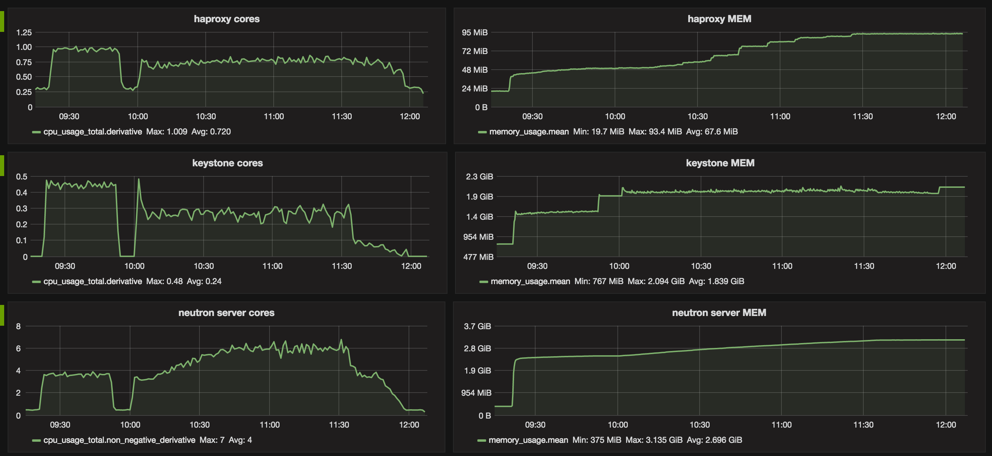
Task: Click the haproxy cores legend color line
Action: pyautogui.click(x=36, y=132)
